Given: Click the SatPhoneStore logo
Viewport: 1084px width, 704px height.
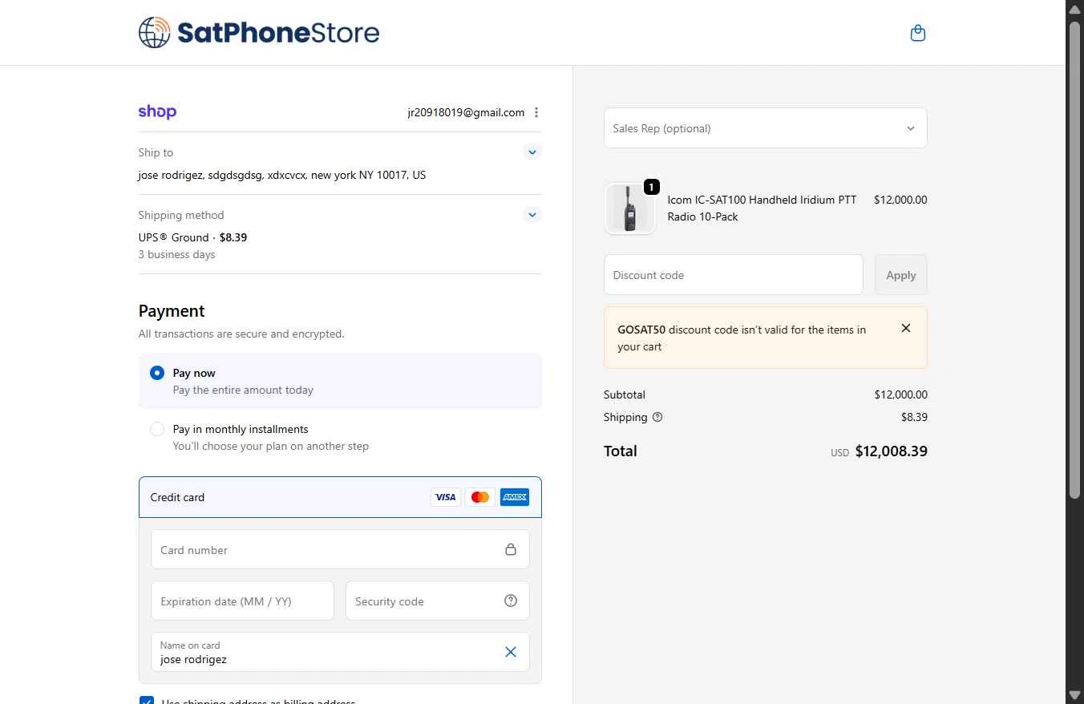Looking at the screenshot, I should [x=259, y=33].
